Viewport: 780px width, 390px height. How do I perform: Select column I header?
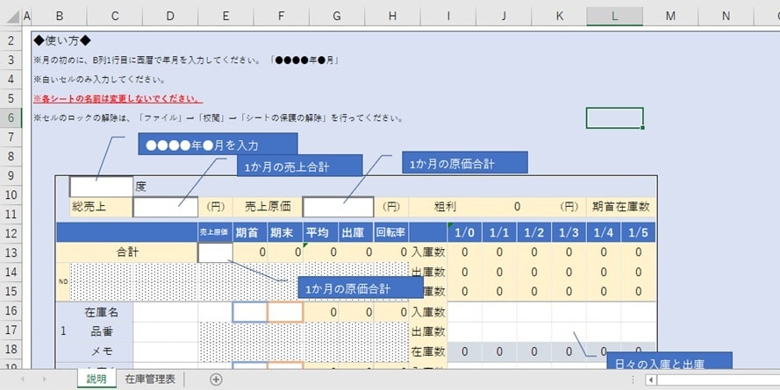(x=448, y=17)
